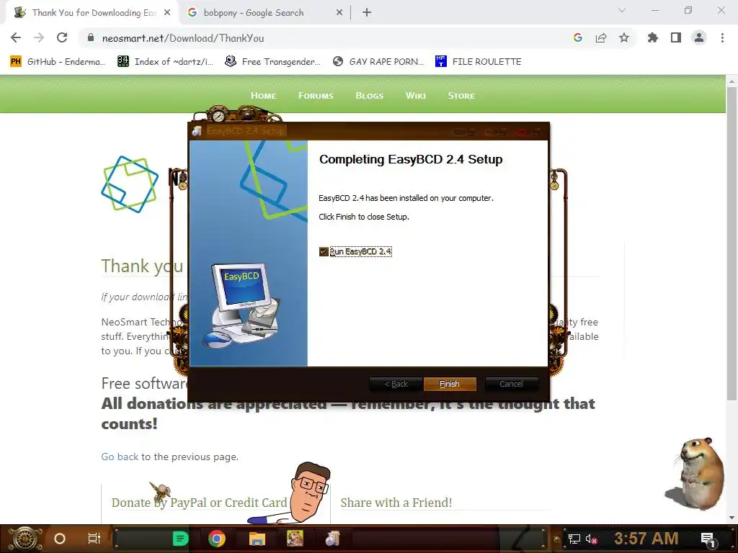Open Store in site navigation
Screen dimensions: 738x553
[x=461, y=96]
